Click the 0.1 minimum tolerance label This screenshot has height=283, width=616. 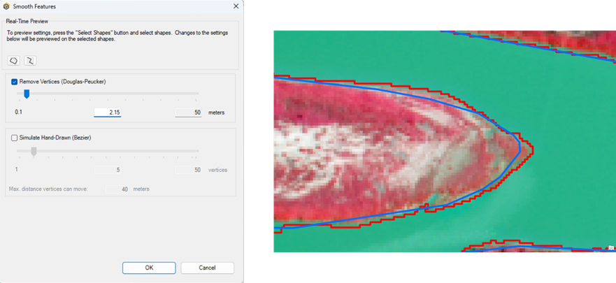coord(18,113)
